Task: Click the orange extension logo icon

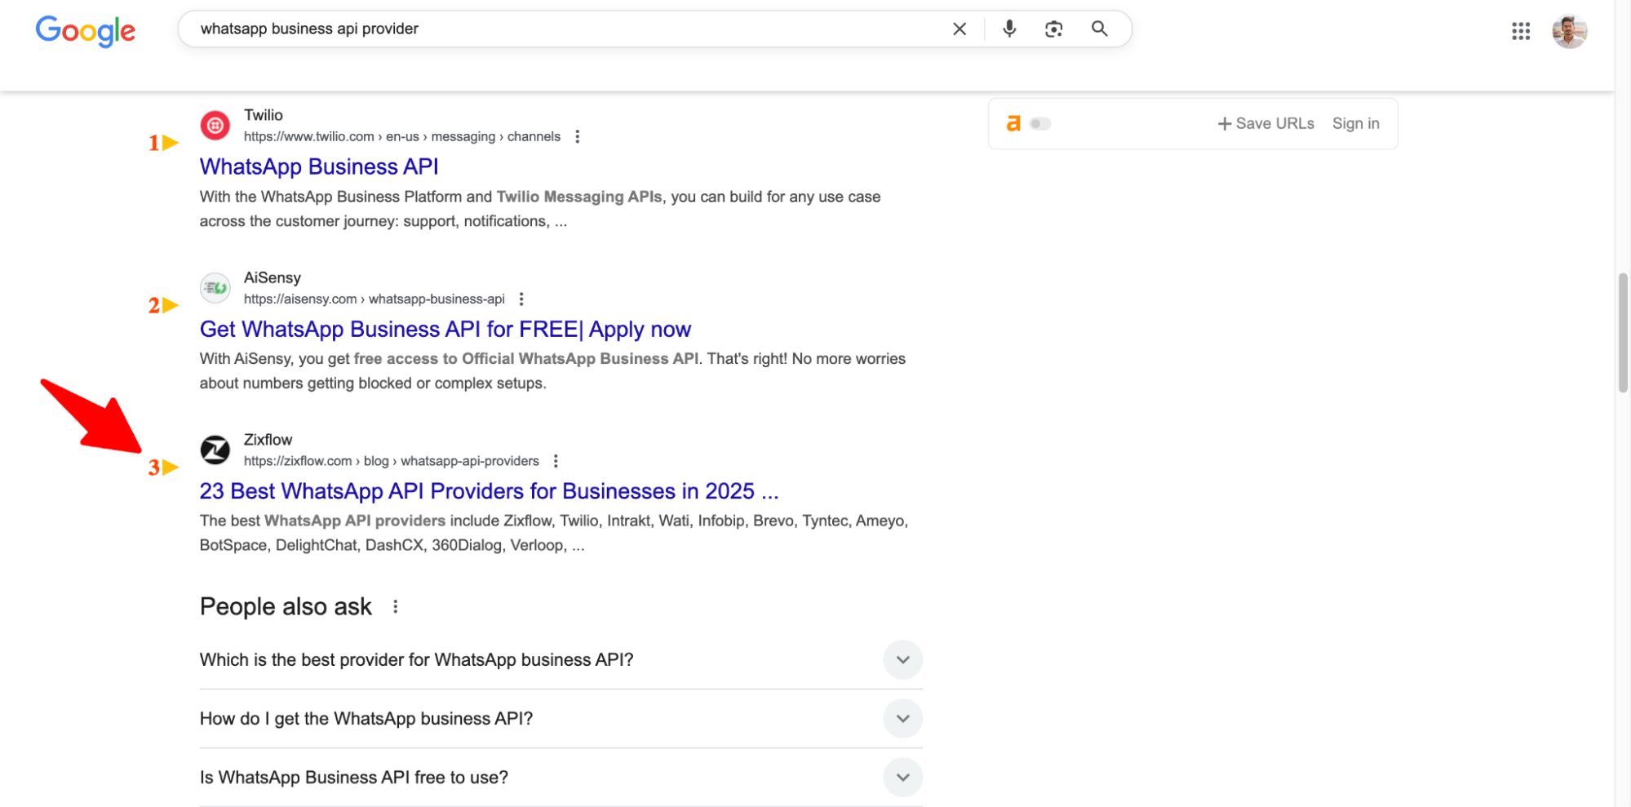Action: click(1013, 123)
